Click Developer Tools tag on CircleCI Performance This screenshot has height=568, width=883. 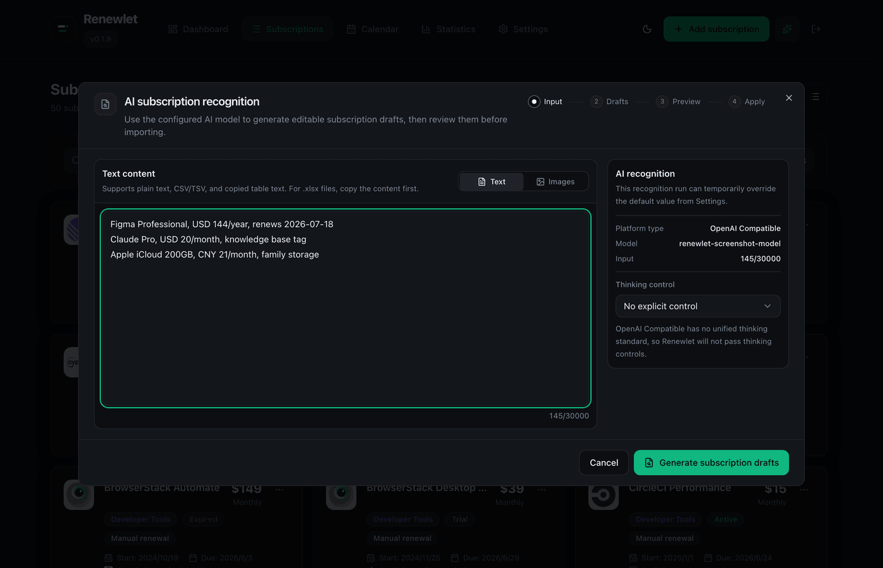coord(665,519)
